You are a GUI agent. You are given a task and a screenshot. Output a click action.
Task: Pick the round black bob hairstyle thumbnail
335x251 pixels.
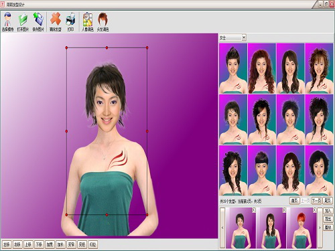pos(319,171)
